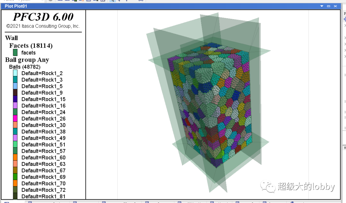The width and height of the screenshot is (346, 203).
Task: Click the Default=Rock1_15 color swatch
Action: 15,99
